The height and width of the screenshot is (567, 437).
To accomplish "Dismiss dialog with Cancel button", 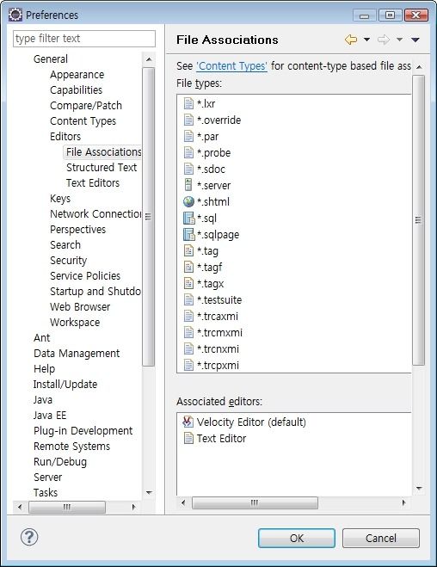I will (380, 538).
